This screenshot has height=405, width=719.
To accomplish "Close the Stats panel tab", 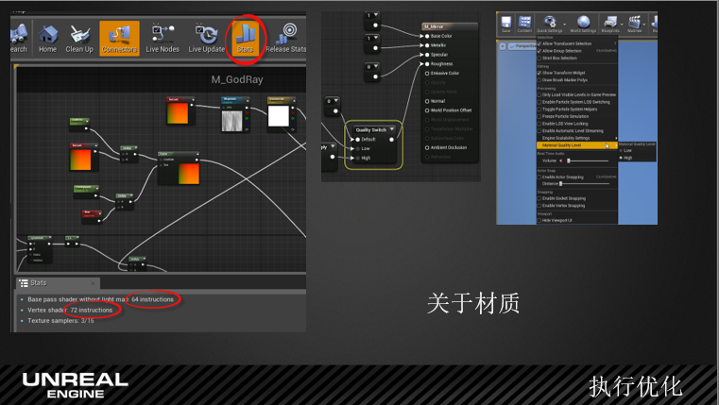I will coord(93,283).
